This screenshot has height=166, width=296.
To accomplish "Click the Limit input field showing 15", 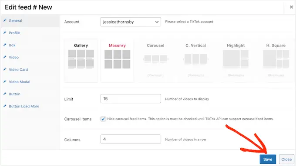I will click(131, 99).
